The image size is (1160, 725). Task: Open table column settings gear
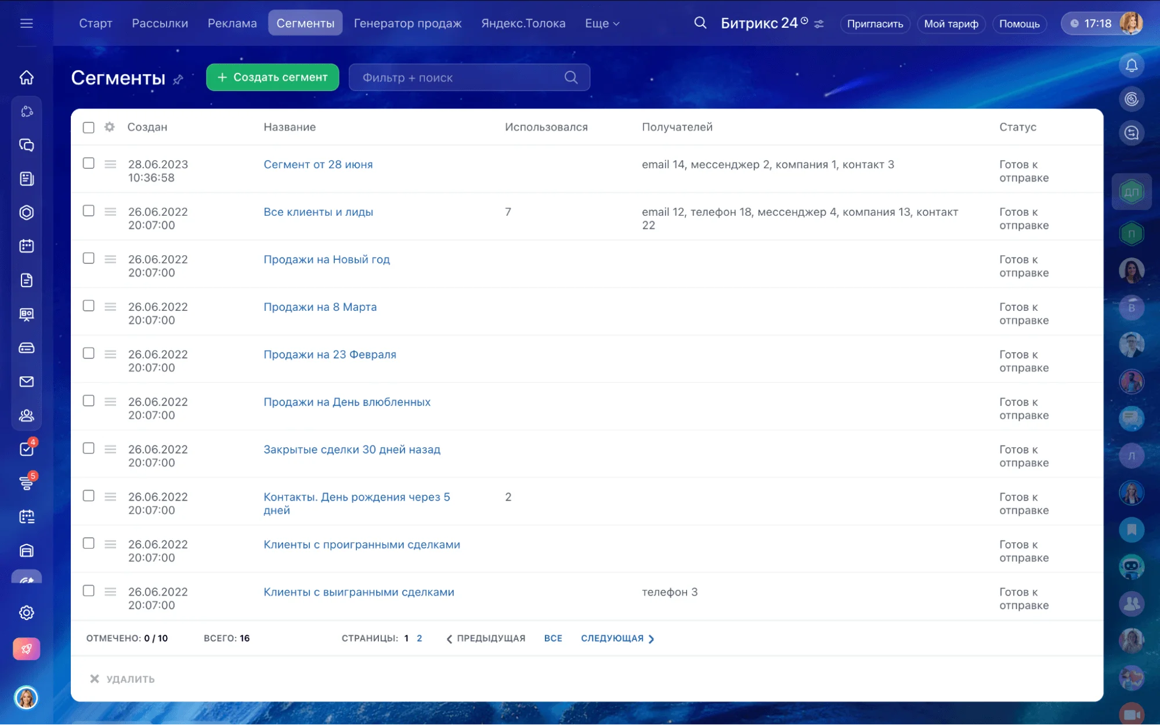110,126
